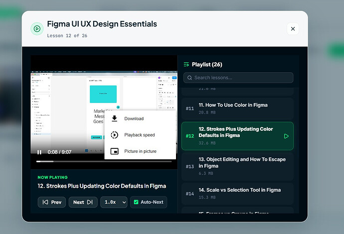
Task: Pause the video playback
Action: 39,152
